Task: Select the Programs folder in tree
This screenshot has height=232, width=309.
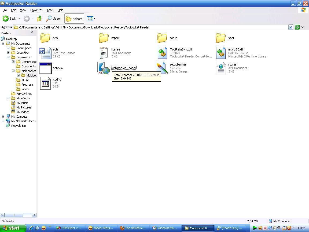Action: click(x=27, y=84)
